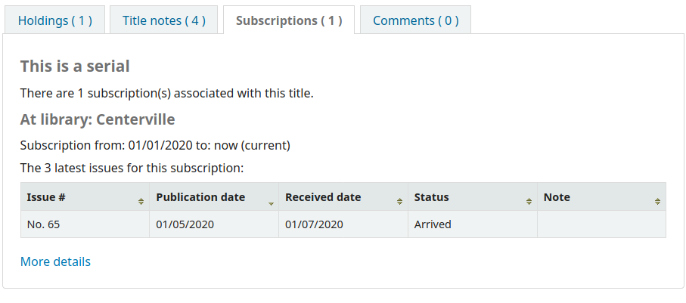
Task: Open the Comments ( 0 ) tab
Action: 415,20
